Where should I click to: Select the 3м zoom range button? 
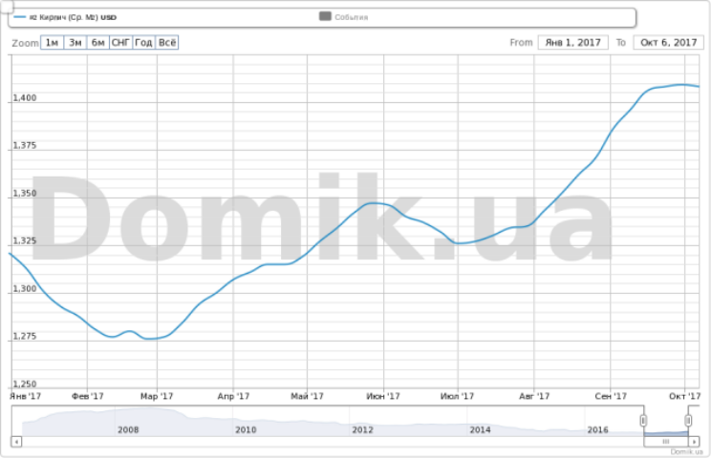coord(75,43)
